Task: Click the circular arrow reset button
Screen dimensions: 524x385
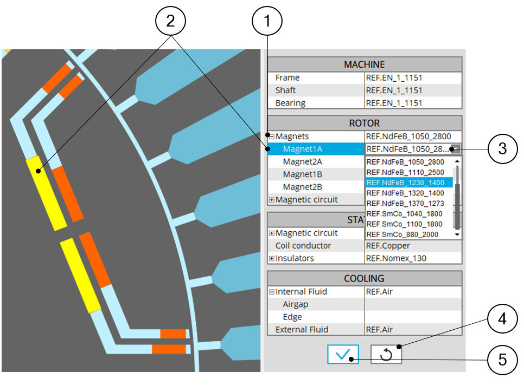Action: pyautogui.click(x=386, y=355)
